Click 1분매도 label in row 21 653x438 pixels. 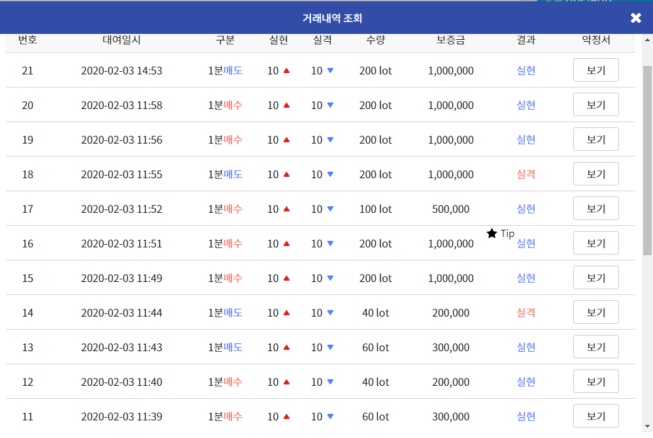click(226, 70)
